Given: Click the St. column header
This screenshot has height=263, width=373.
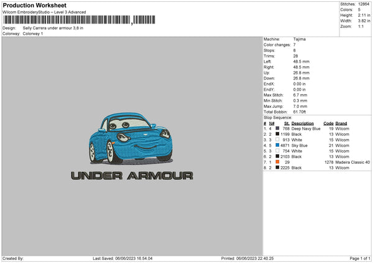Looking at the screenshot, I should click(x=287, y=123).
